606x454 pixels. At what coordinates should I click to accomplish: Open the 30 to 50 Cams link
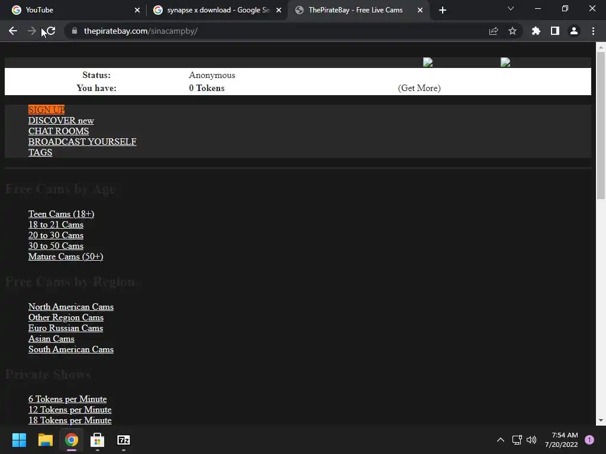(56, 245)
